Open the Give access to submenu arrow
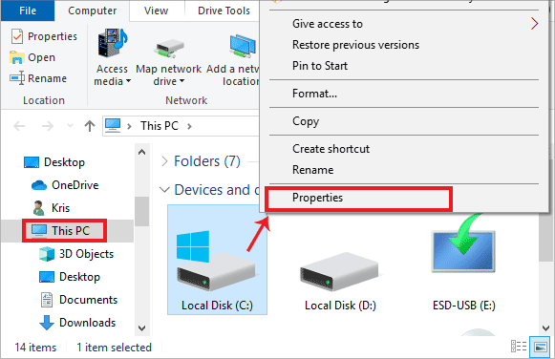 [534, 24]
